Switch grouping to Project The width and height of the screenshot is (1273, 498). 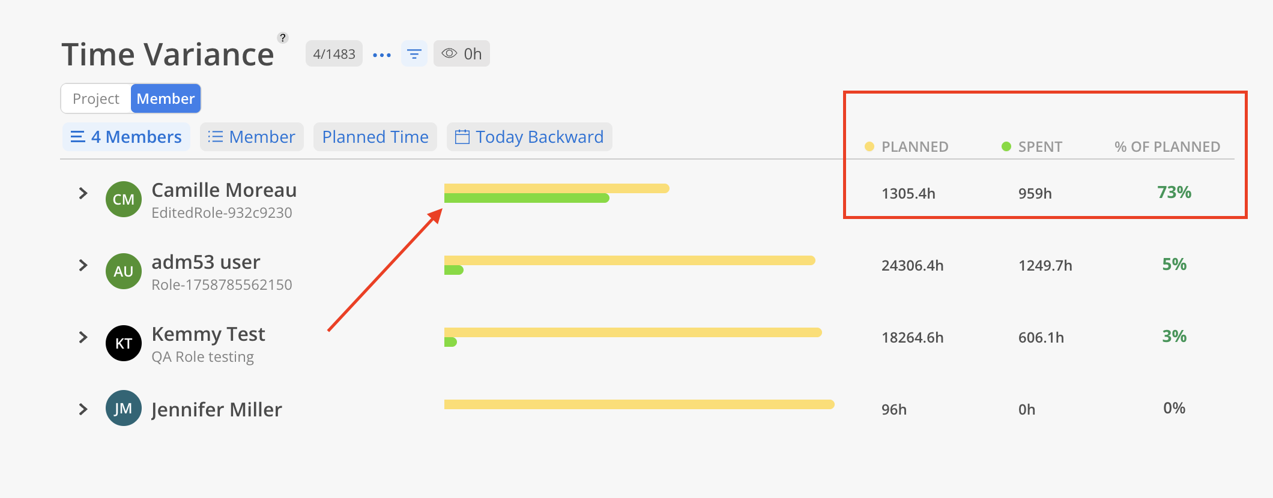pyautogui.click(x=96, y=98)
